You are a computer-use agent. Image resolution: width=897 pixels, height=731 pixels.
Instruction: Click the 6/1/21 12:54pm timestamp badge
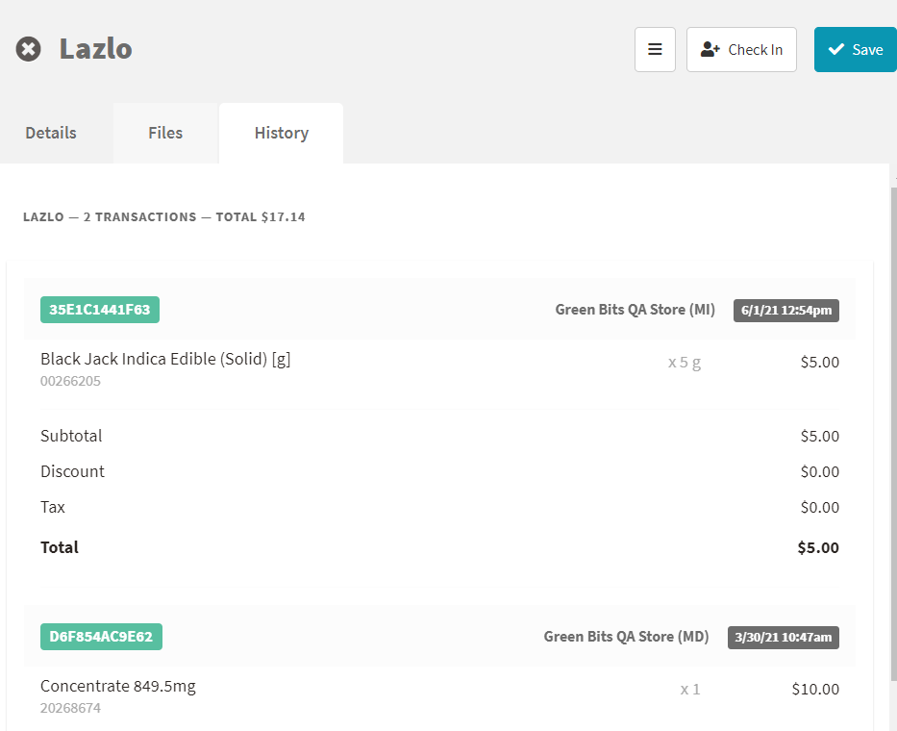coord(786,311)
